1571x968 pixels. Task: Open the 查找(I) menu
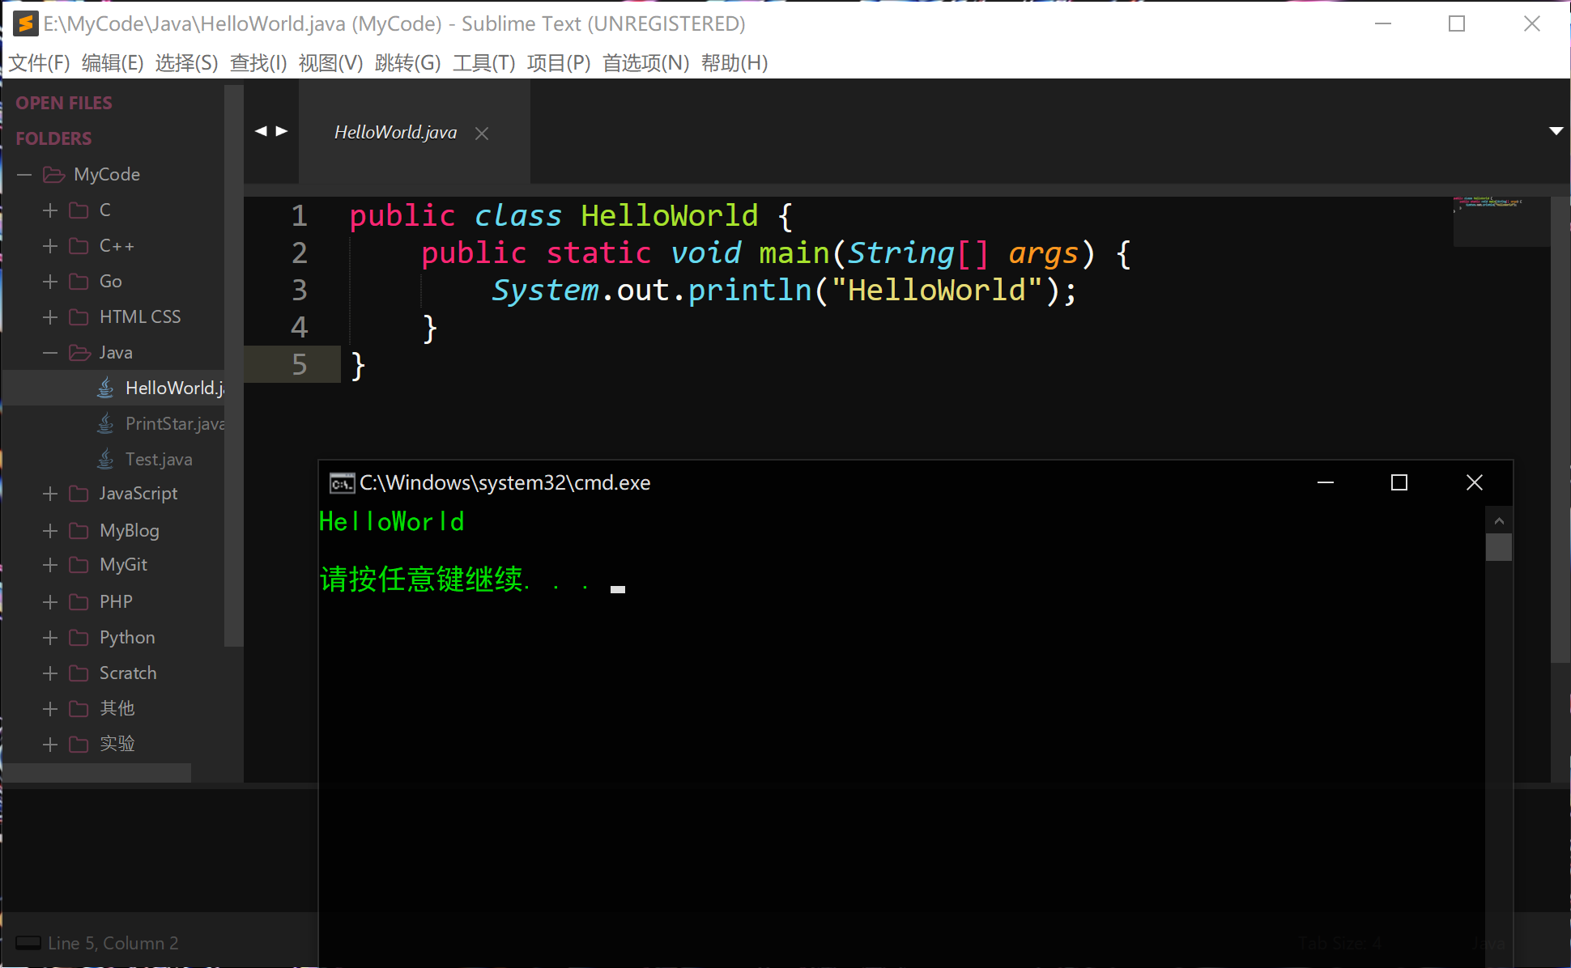click(x=258, y=63)
